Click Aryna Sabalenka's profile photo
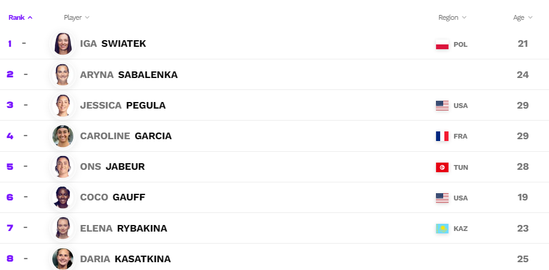The width and height of the screenshot is (549, 270). pyautogui.click(x=63, y=75)
